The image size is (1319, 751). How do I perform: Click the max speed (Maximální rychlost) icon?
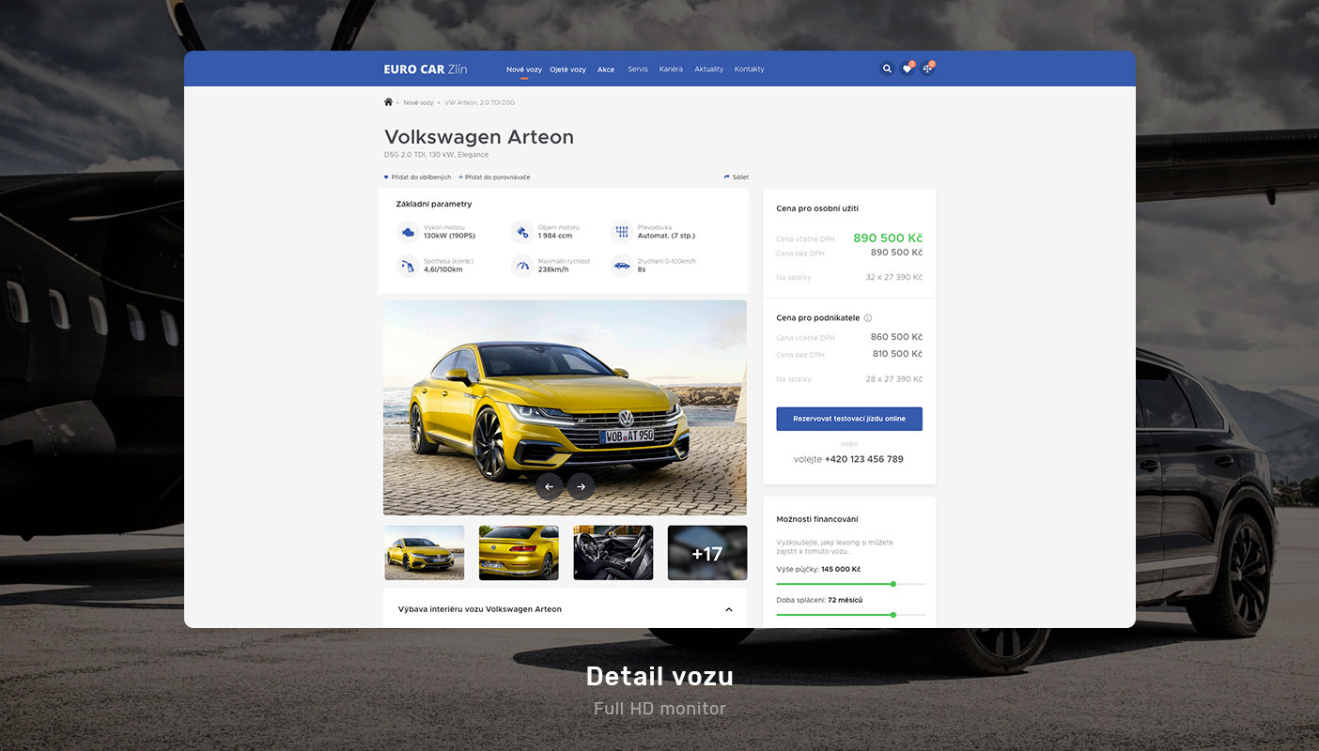click(x=522, y=266)
